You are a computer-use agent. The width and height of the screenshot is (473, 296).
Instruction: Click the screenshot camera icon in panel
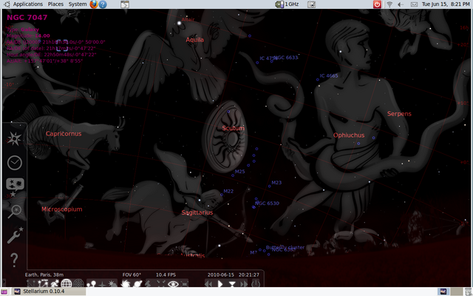click(x=312, y=4)
